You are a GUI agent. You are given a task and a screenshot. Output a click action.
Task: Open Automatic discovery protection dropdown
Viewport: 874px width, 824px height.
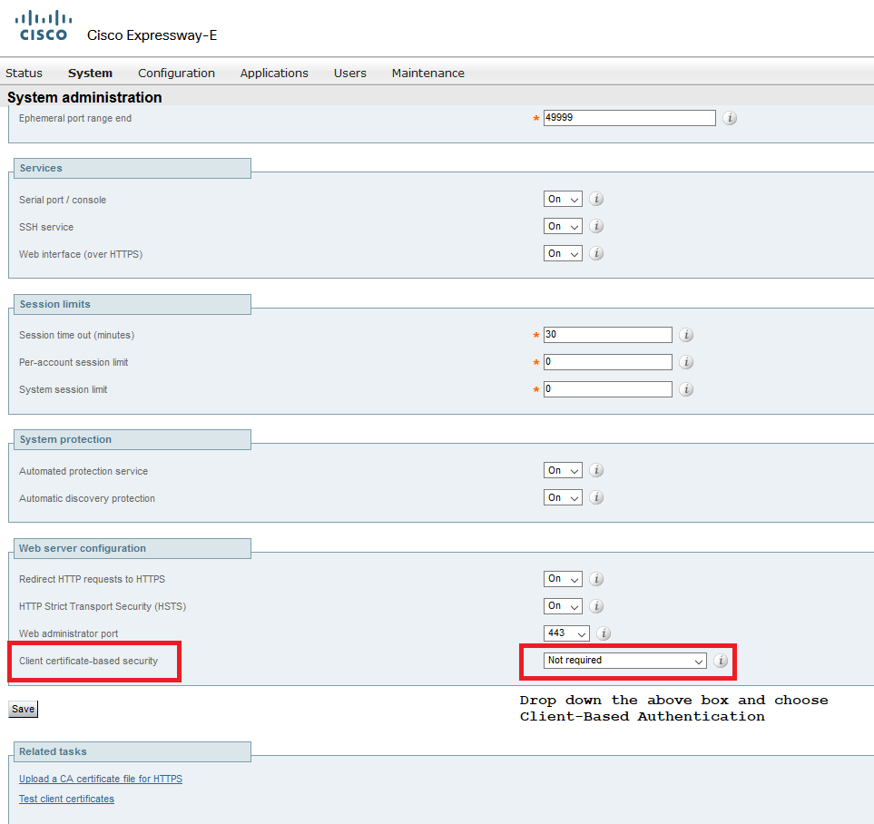click(x=563, y=497)
